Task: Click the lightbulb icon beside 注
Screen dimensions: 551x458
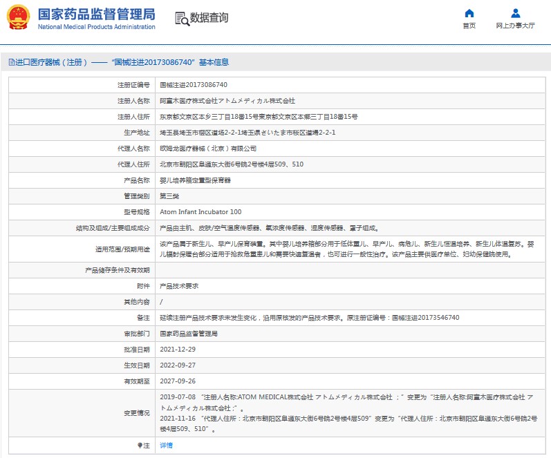Action: click(x=140, y=446)
